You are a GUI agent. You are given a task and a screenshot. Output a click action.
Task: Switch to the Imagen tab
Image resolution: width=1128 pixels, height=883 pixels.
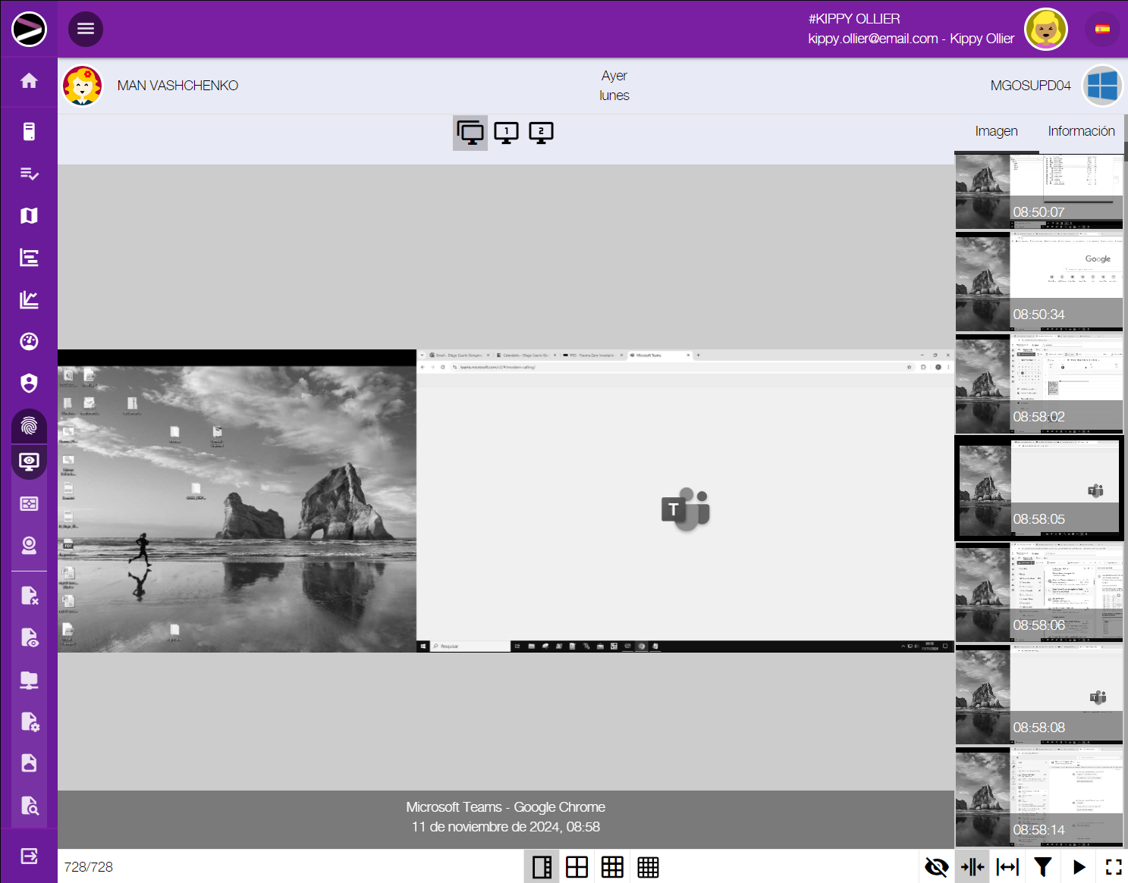pyautogui.click(x=996, y=131)
